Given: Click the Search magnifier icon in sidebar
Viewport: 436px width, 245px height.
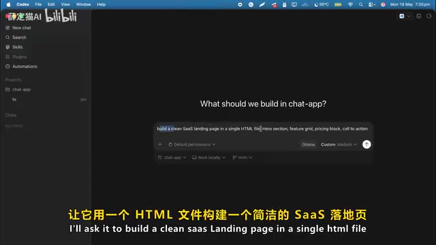Looking at the screenshot, I should (7, 37).
